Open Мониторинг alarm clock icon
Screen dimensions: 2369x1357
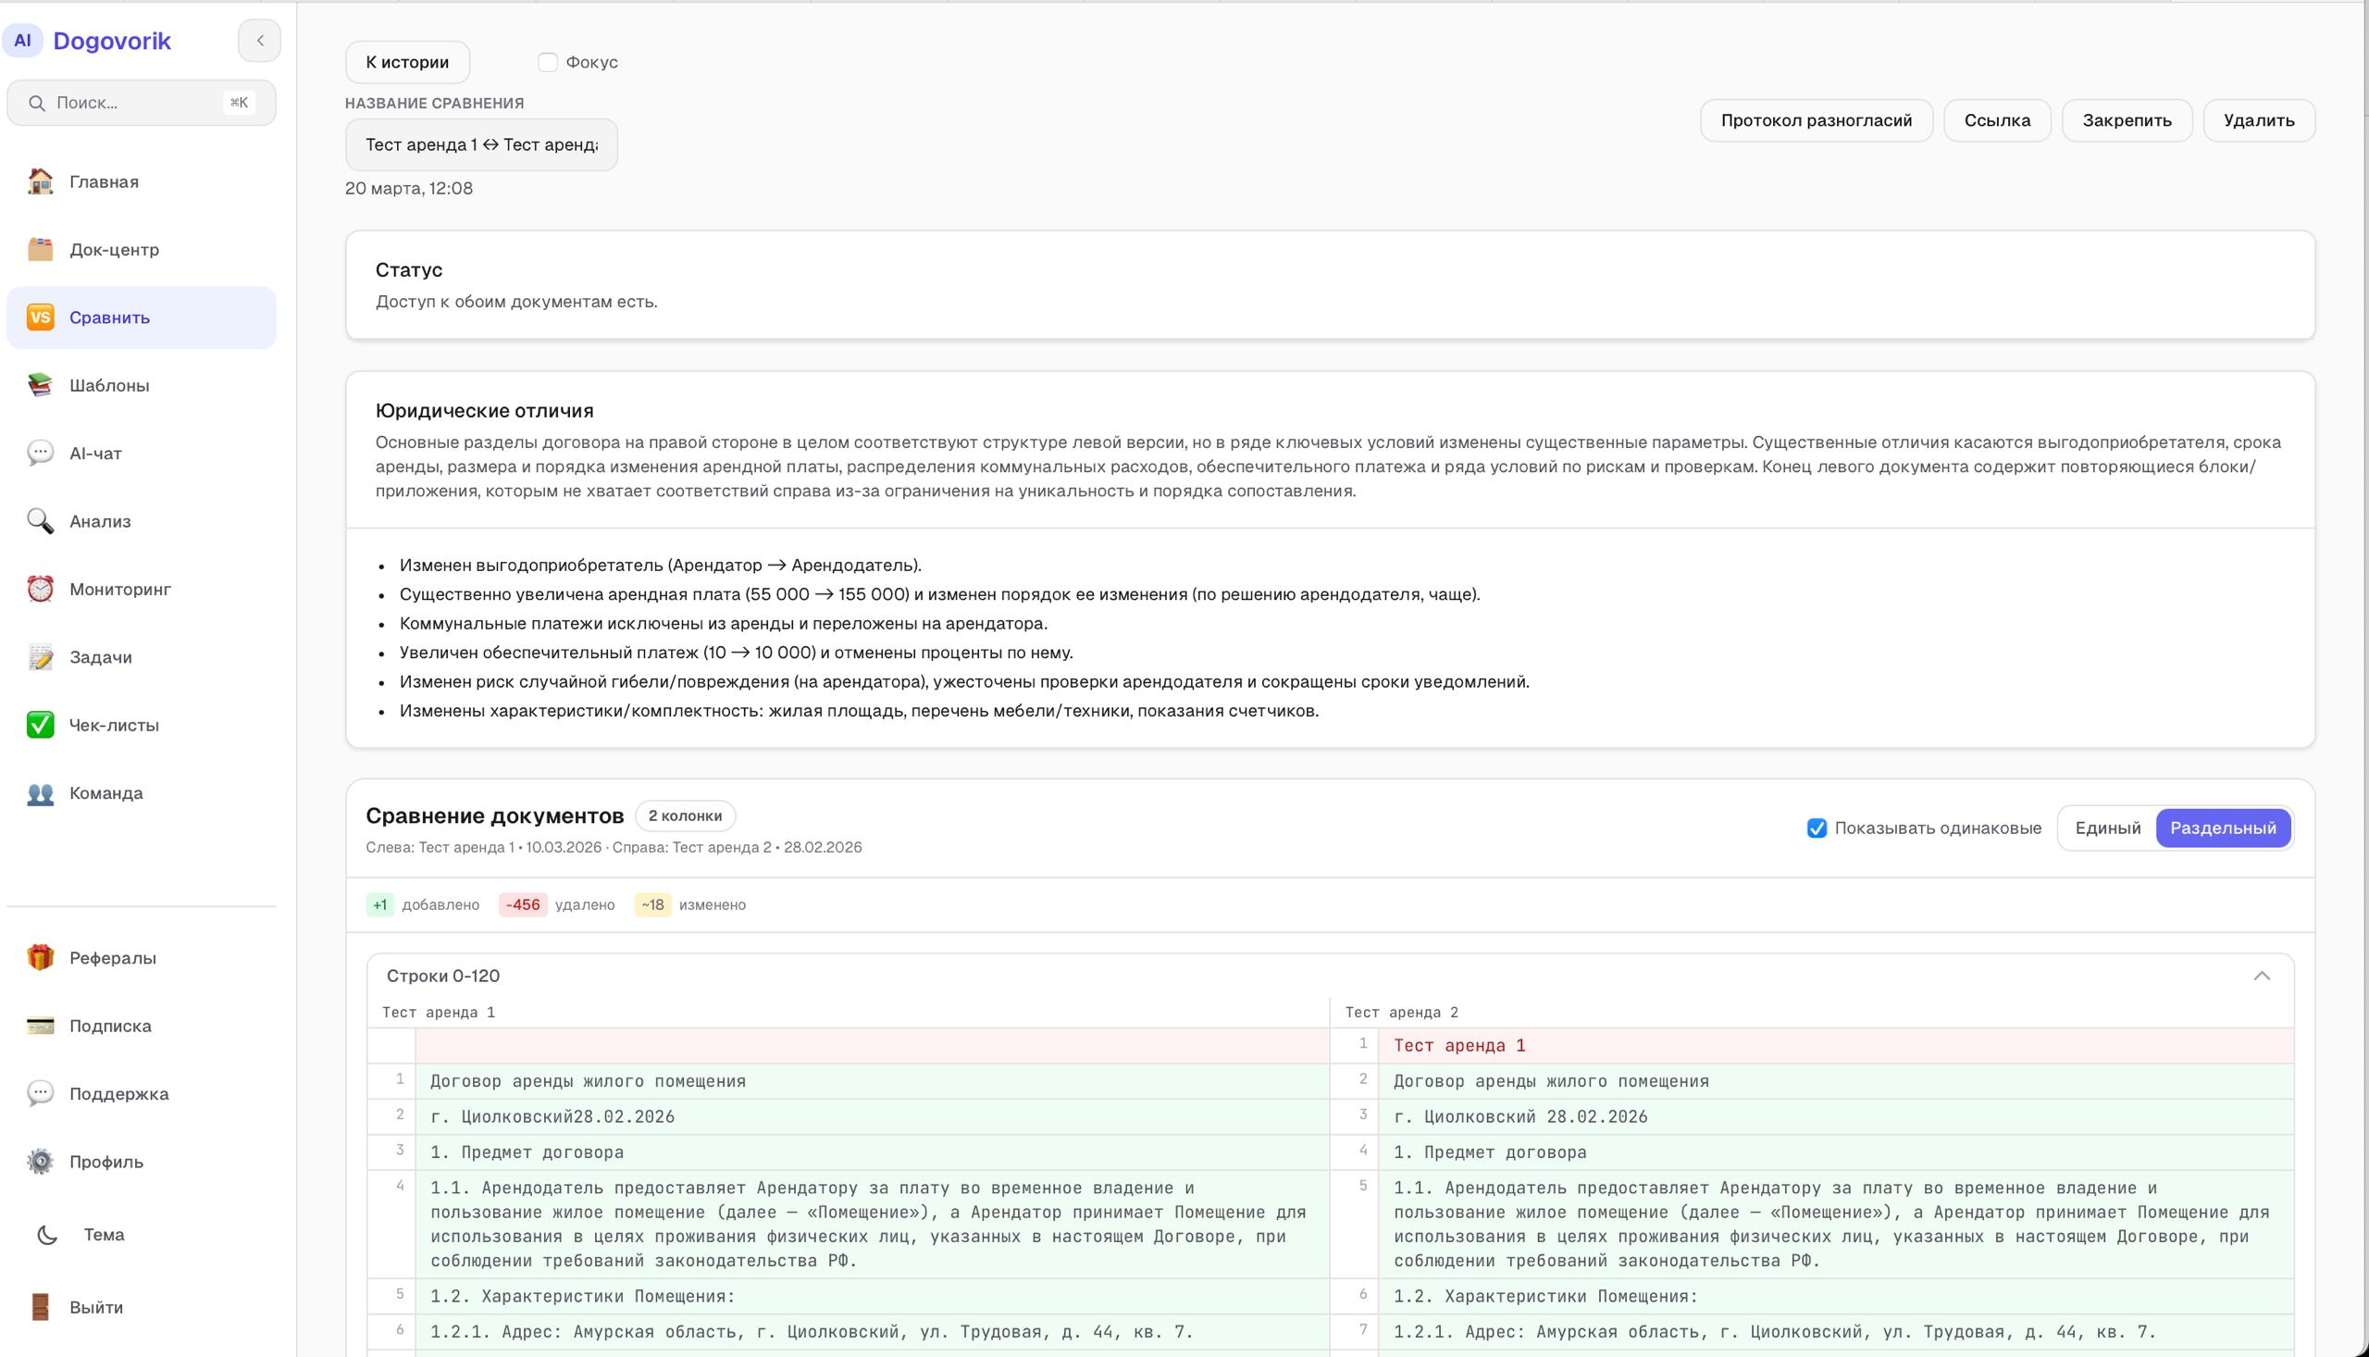[40, 589]
